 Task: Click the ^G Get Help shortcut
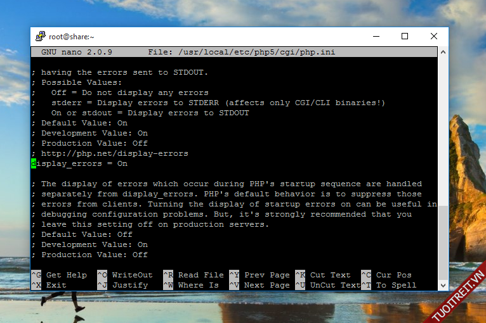point(59,275)
